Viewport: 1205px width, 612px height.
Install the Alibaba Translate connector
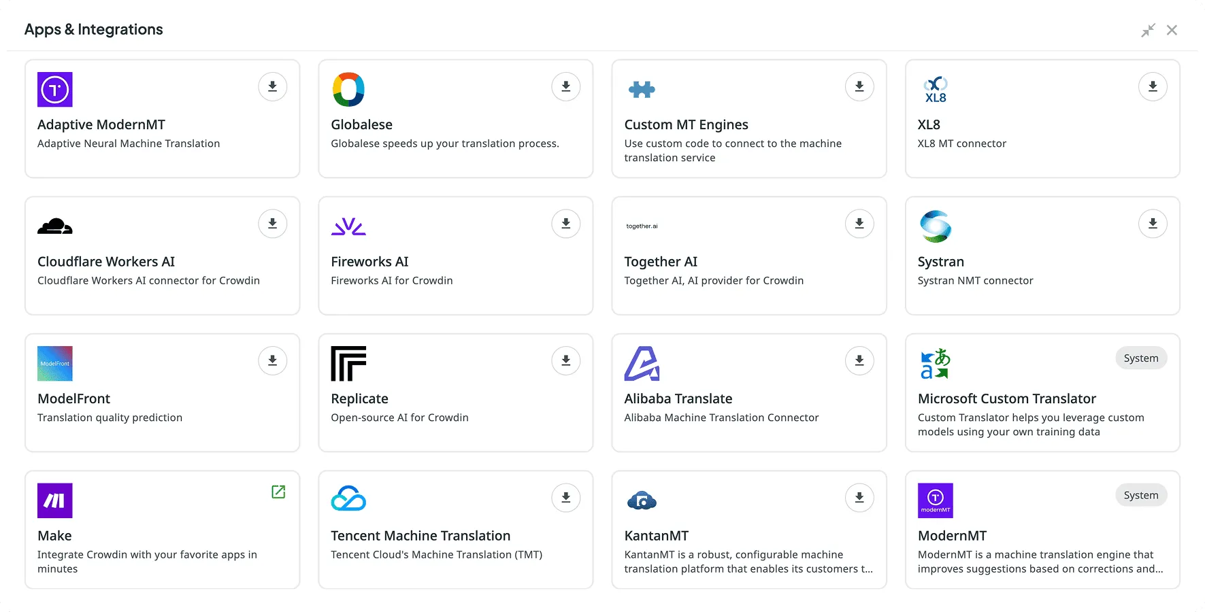pyautogui.click(x=859, y=360)
